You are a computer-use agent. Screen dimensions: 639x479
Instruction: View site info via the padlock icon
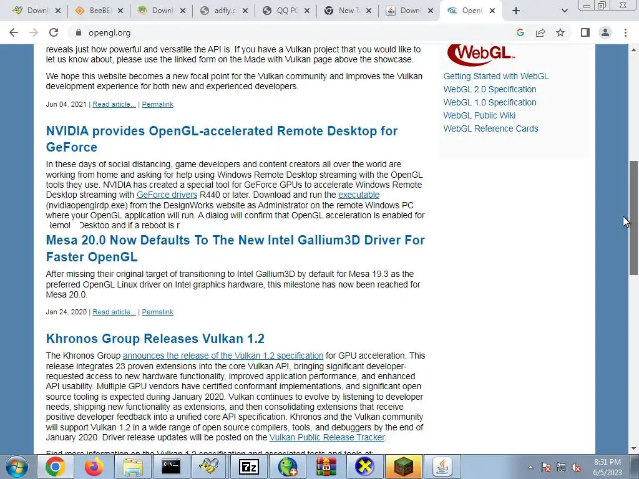pos(79,32)
